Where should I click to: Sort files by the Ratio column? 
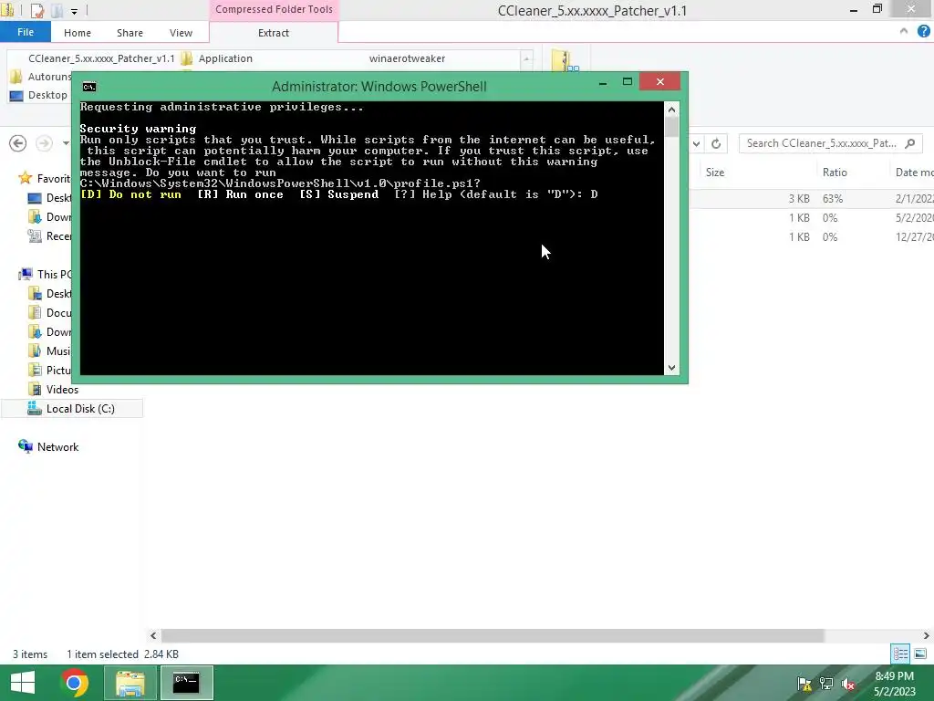pyautogui.click(x=835, y=173)
